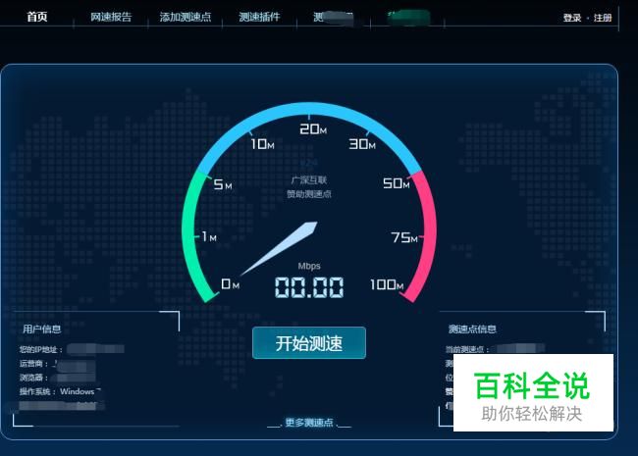Screen dimensions: 638x456
Task: Click the 5M gauge label
Action: 223,184
